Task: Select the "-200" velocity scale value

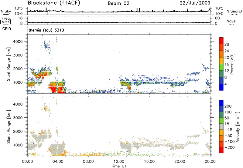Action: pos(229,147)
